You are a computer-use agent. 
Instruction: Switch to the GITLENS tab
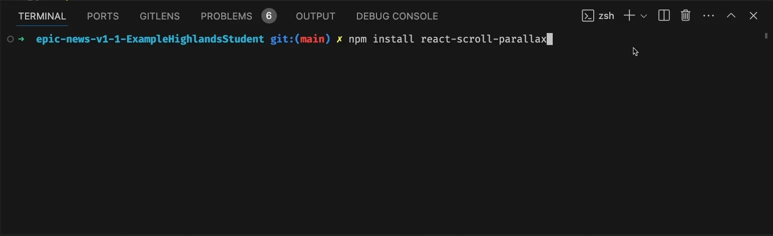coord(160,16)
